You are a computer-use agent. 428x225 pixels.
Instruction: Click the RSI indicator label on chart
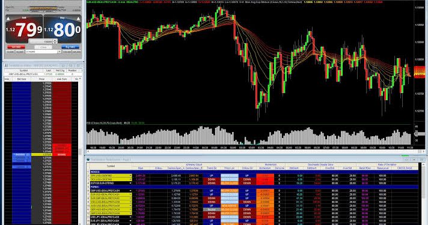pos(104,123)
